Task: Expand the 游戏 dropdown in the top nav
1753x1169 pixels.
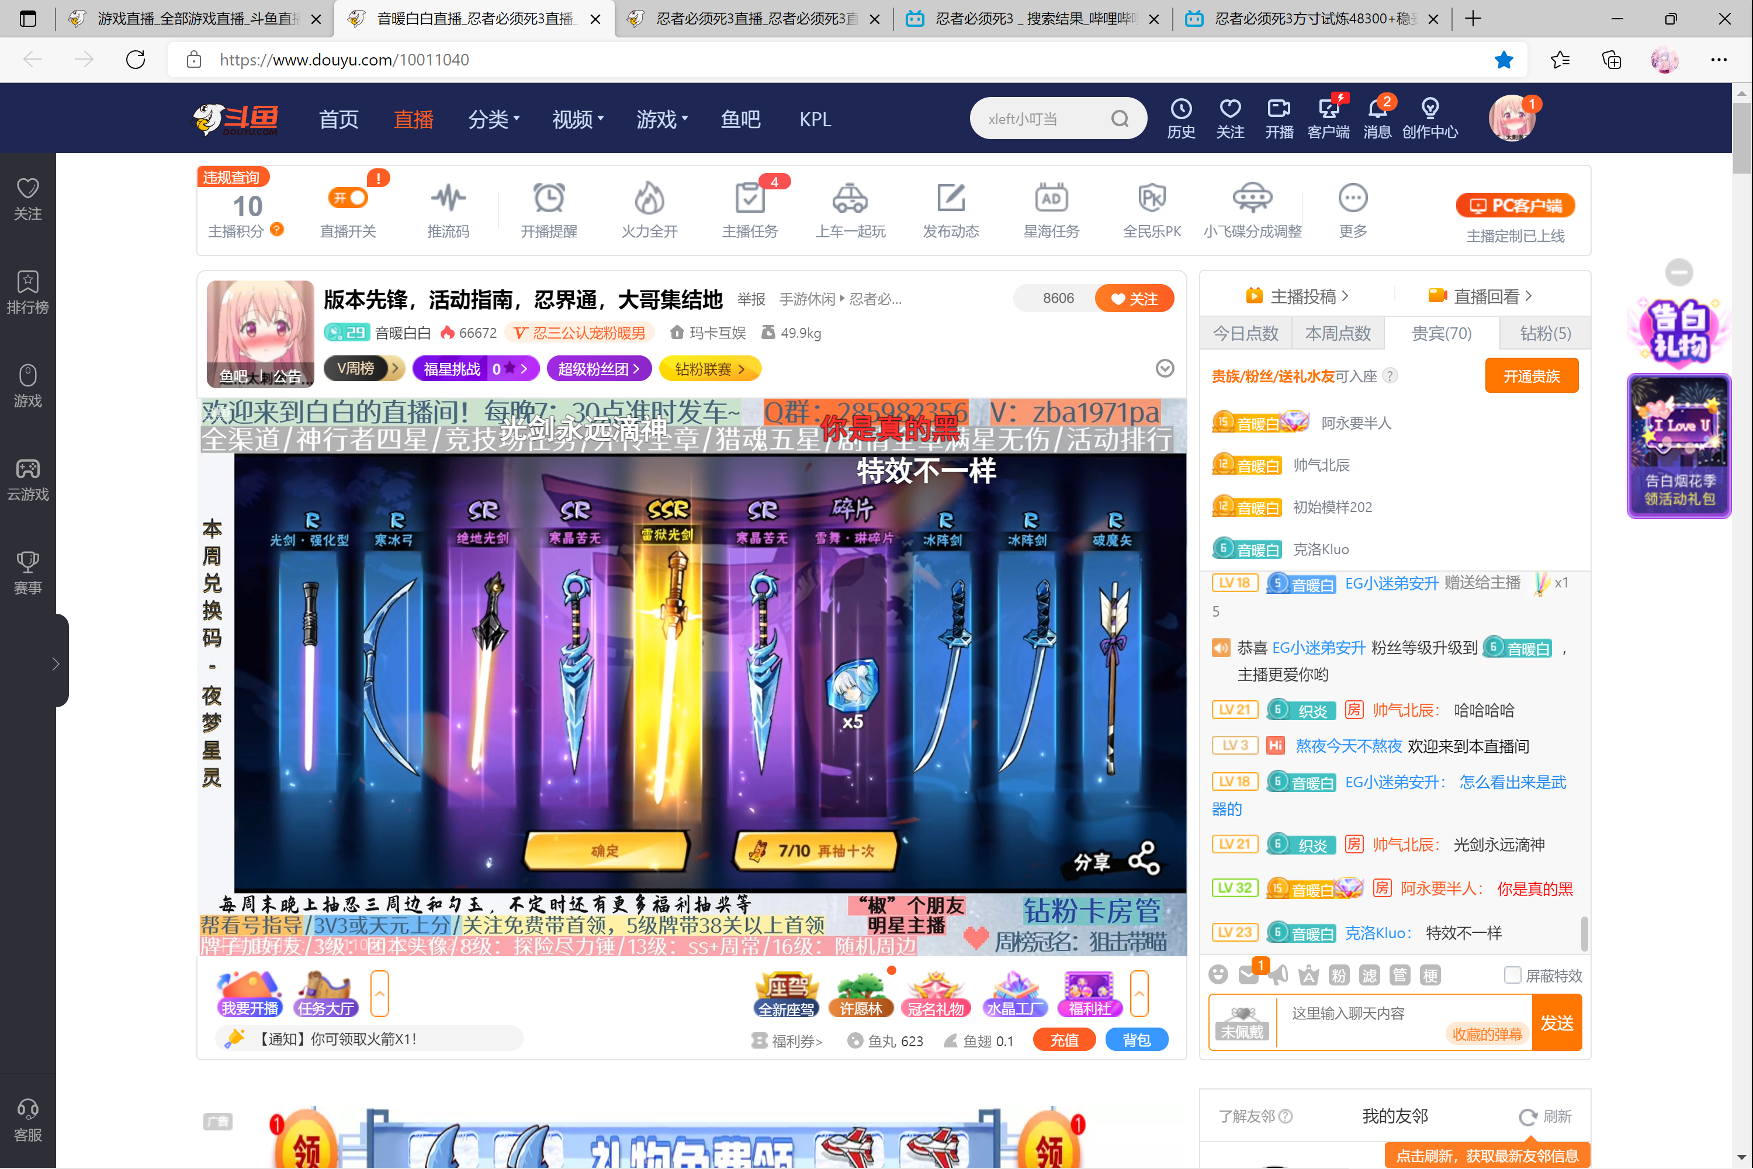Action: tap(662, 119)
